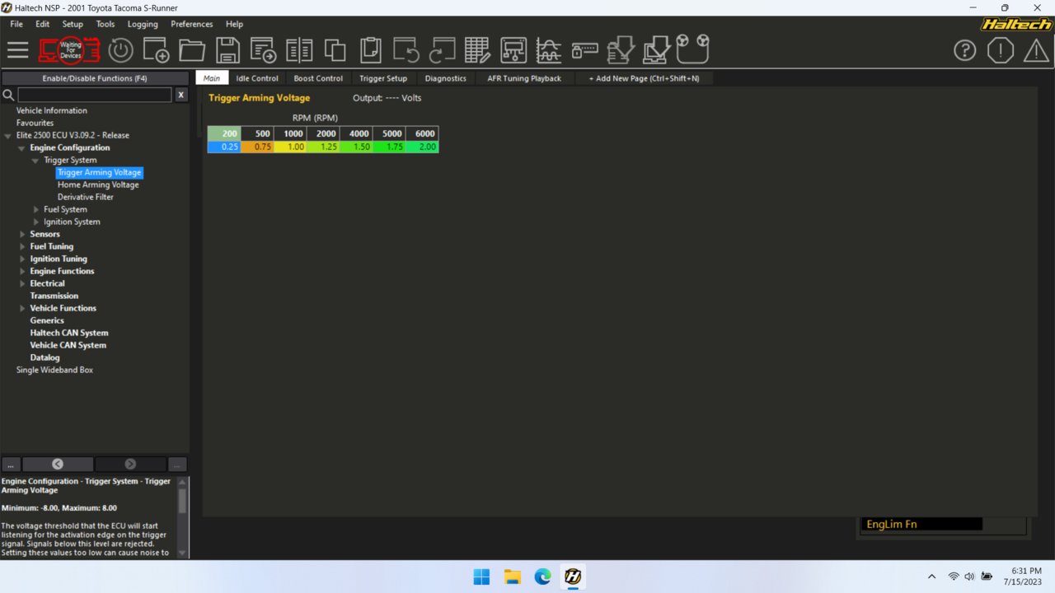Click the search magnifier icon
This screenshot has width=1055, height=593.
click(9, 95)
